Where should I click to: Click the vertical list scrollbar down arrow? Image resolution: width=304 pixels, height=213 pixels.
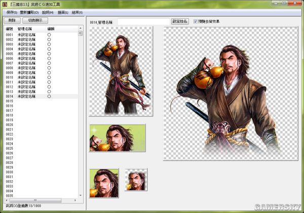click(x=80, y=195)
